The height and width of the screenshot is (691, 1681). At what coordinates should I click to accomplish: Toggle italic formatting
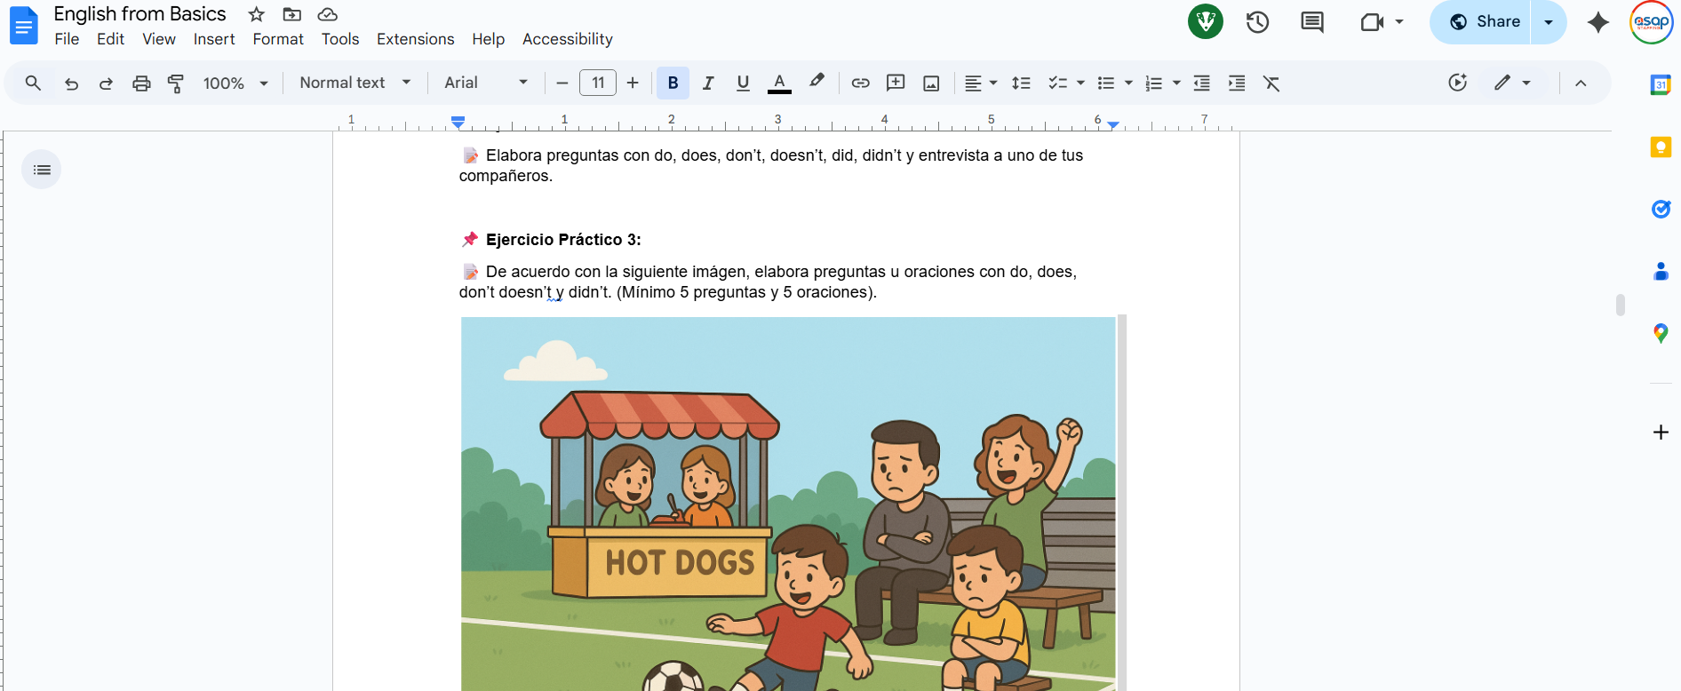coord(708,83)
